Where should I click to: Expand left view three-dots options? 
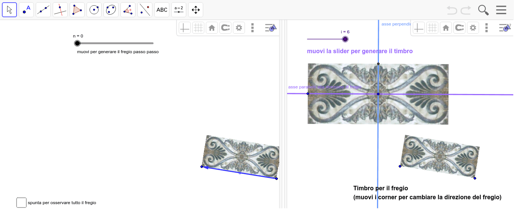coord(252,28)
